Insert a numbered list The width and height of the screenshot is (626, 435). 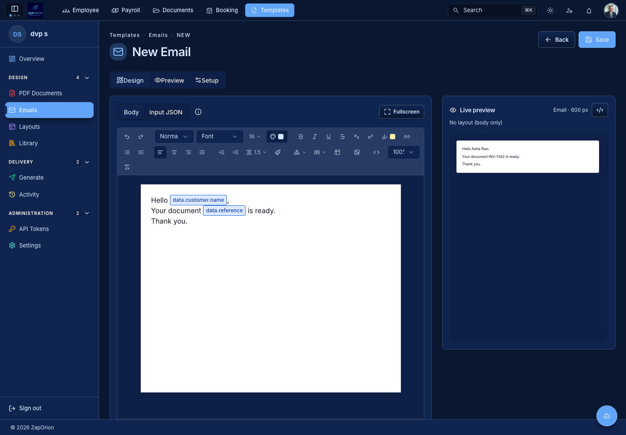[x=141, y=152]
